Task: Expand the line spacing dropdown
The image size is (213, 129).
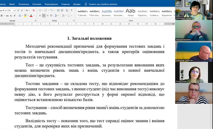Action: (59, 15)
